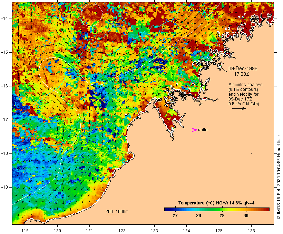Click colorbar tick label '27'
283x234 pixels.
point(175,215)
